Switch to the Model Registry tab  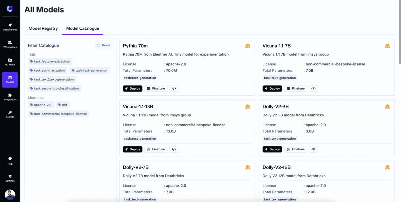coord(43,28)
